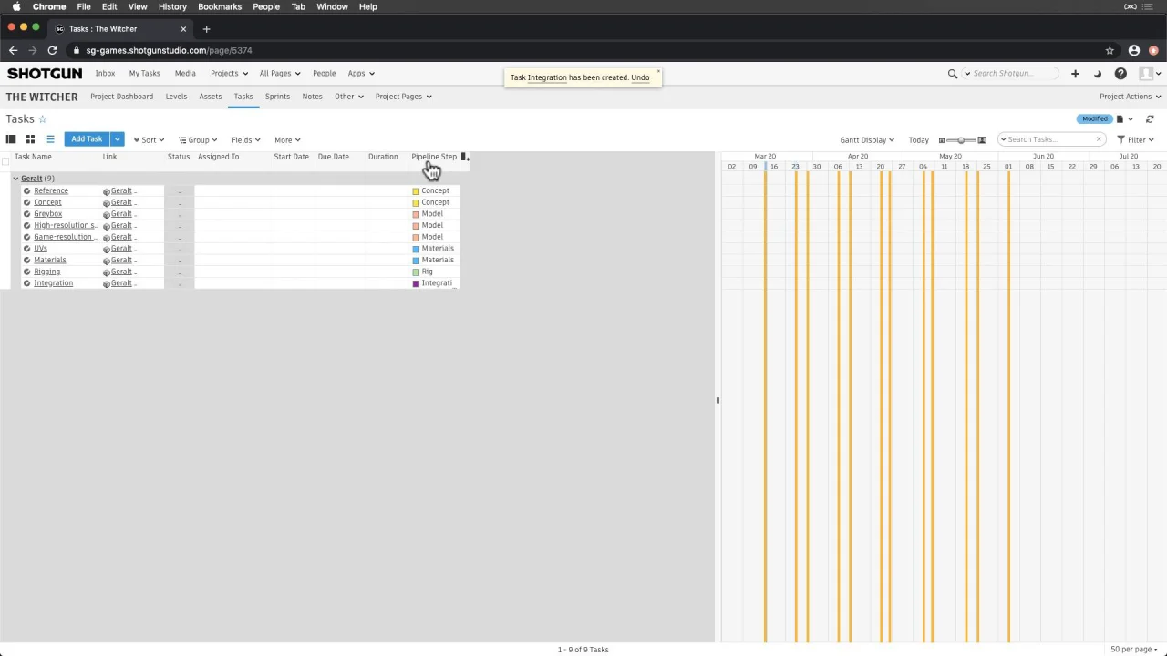
Task: Click the SHOTGUN logo
Action: 44,74
